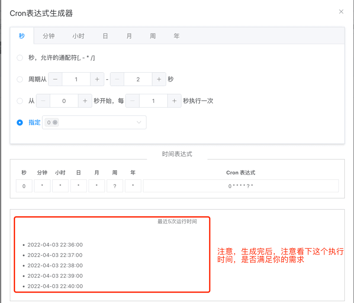Image resolution: width=354 pixels, height=303 pixels.
Task: Open the 小时 tab
Action: pos(78,36)
